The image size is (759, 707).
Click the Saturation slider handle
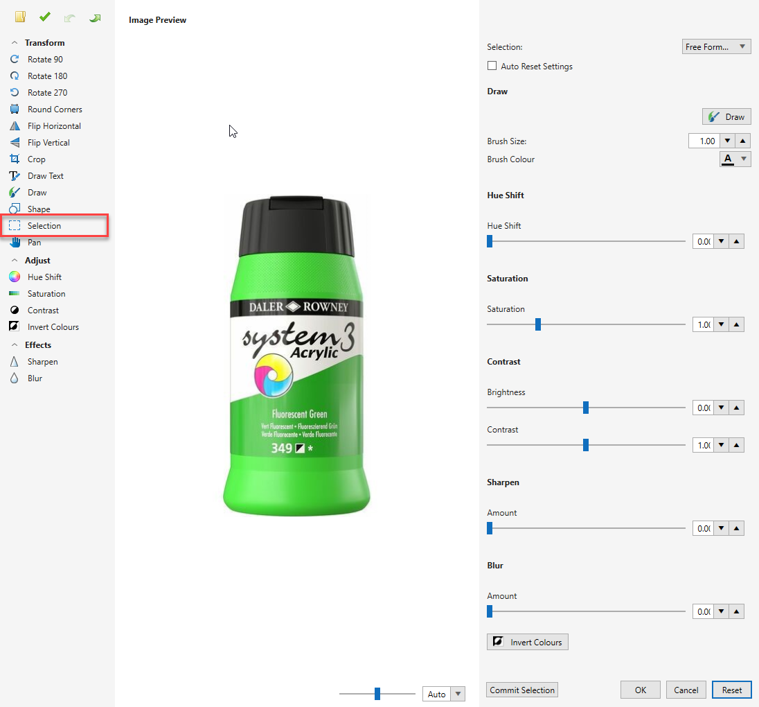click(538, 324)
